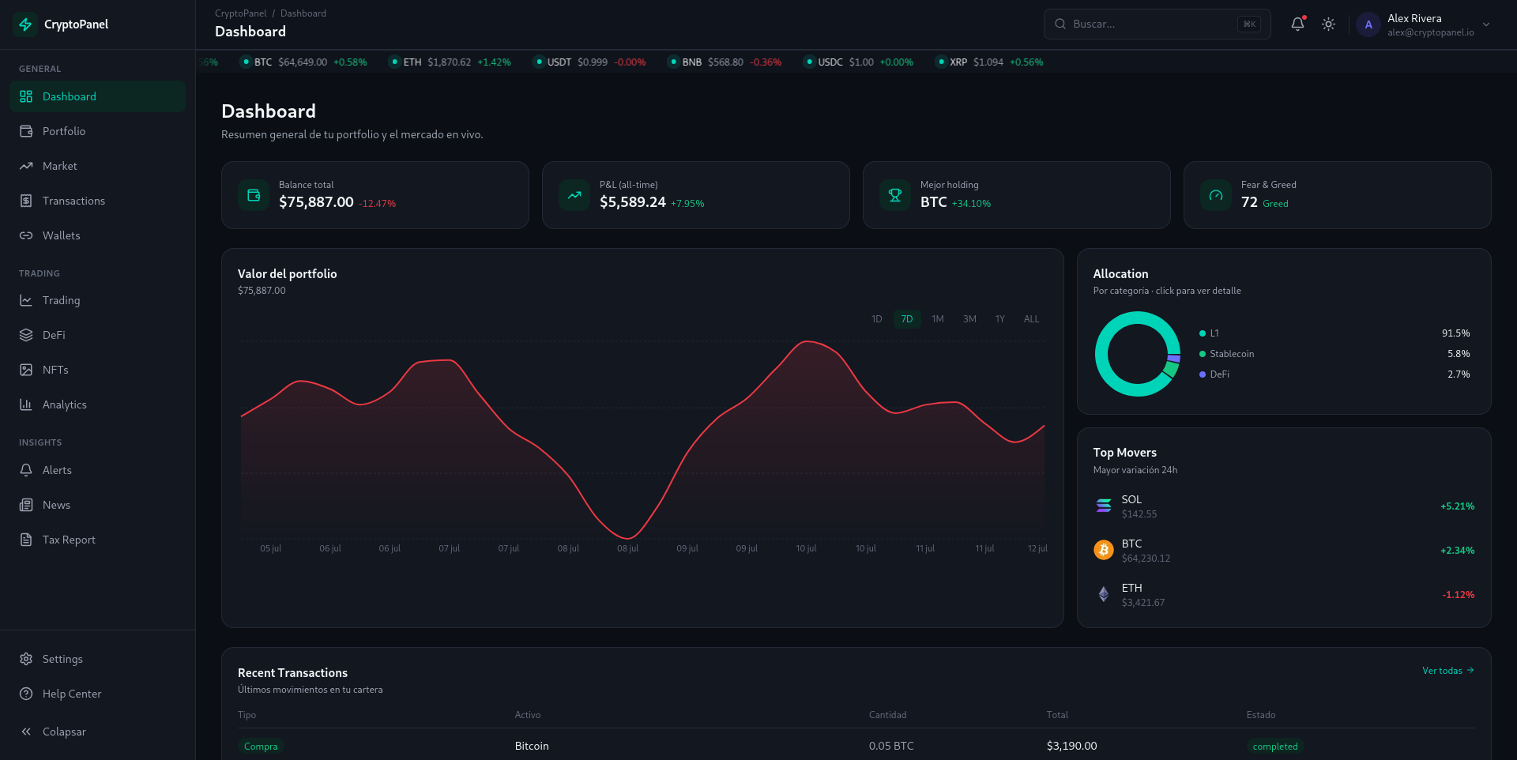Switch chart range to 1D
This screenshot has height=760, width=1517.
(x=876, y=319)
